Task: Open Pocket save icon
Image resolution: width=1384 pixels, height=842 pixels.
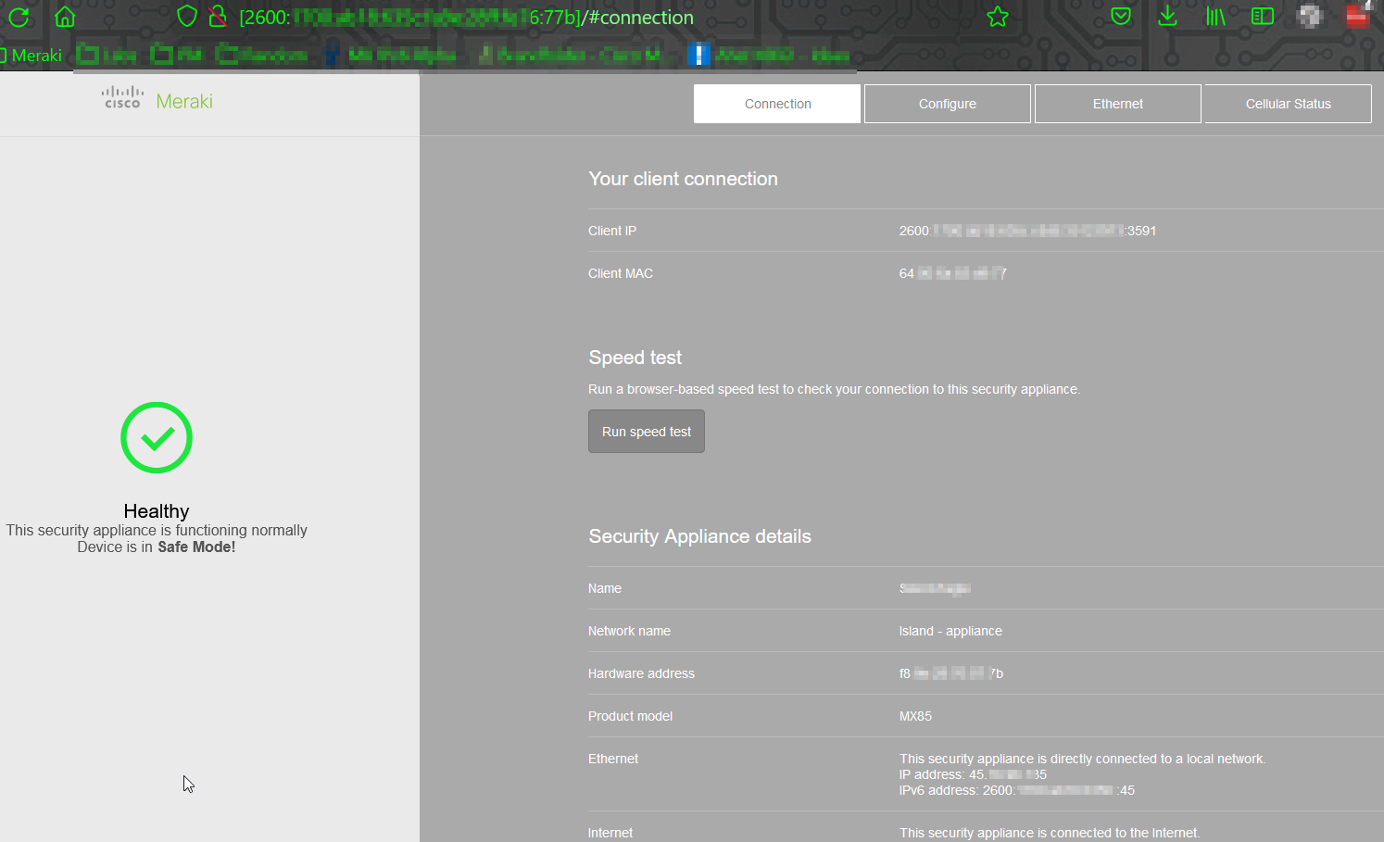Action: coord(1121,16)
